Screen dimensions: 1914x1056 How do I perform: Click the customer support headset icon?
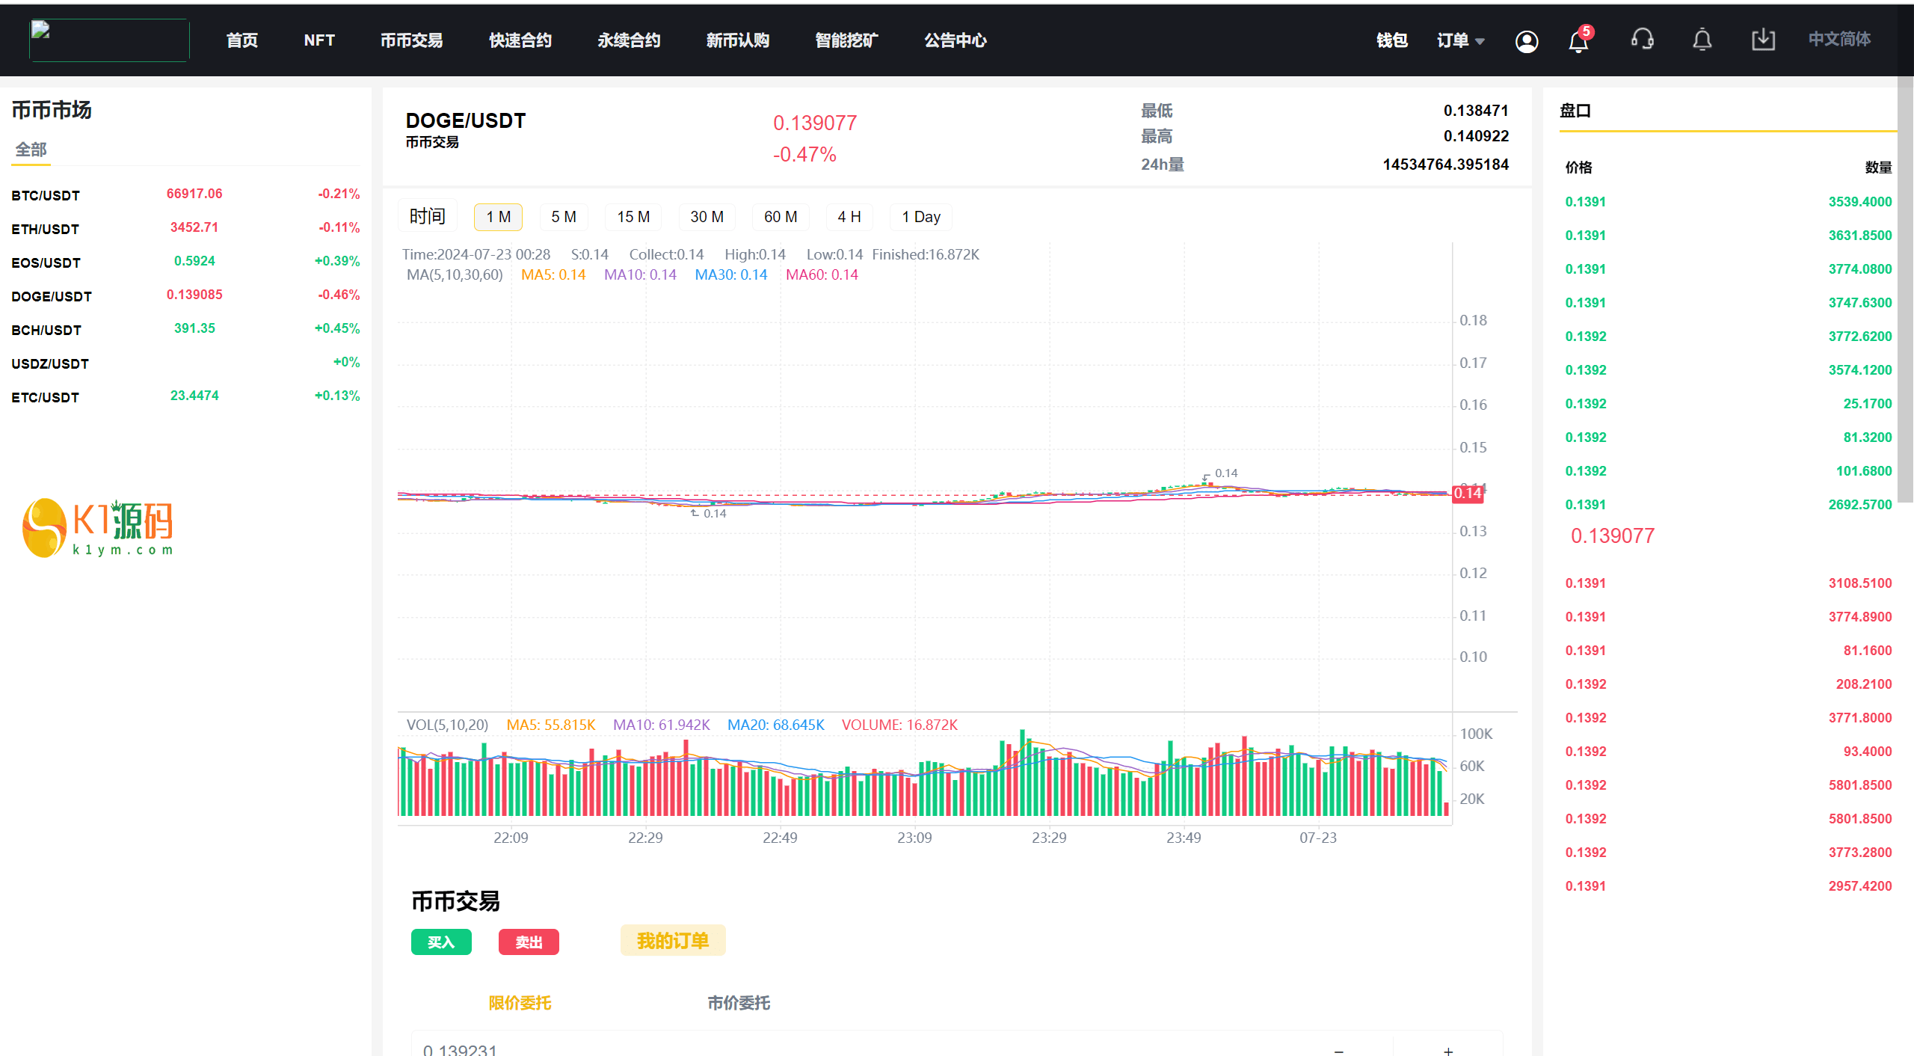pyautogui.click(x=1642, y=39)
